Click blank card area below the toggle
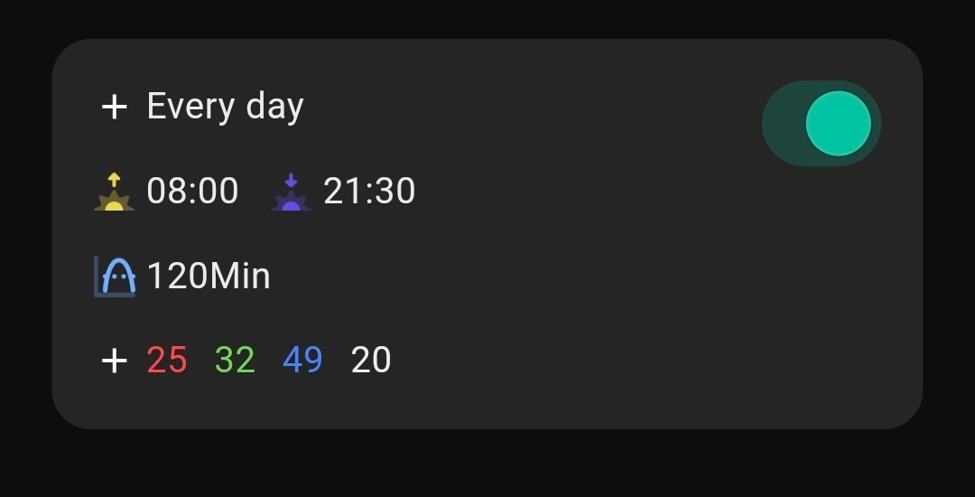The height and width of the screenshot is (497, 975). (812, 289)
